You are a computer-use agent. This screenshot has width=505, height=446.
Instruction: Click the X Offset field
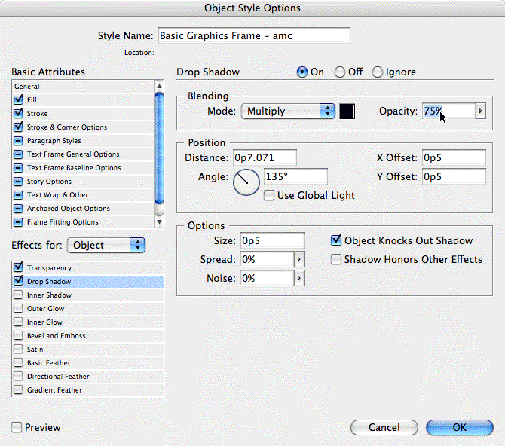(x=454, y=157)
